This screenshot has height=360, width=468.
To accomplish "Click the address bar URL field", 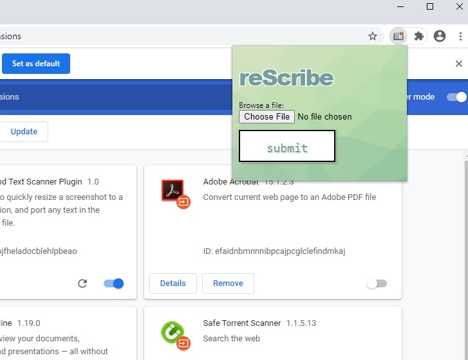I will coord(191,37).
